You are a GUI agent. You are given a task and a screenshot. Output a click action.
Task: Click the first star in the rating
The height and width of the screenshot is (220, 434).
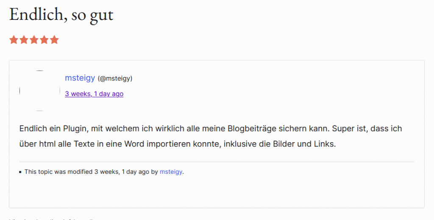click(x=14, y=40)
